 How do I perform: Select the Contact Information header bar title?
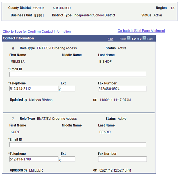[18, 38]
